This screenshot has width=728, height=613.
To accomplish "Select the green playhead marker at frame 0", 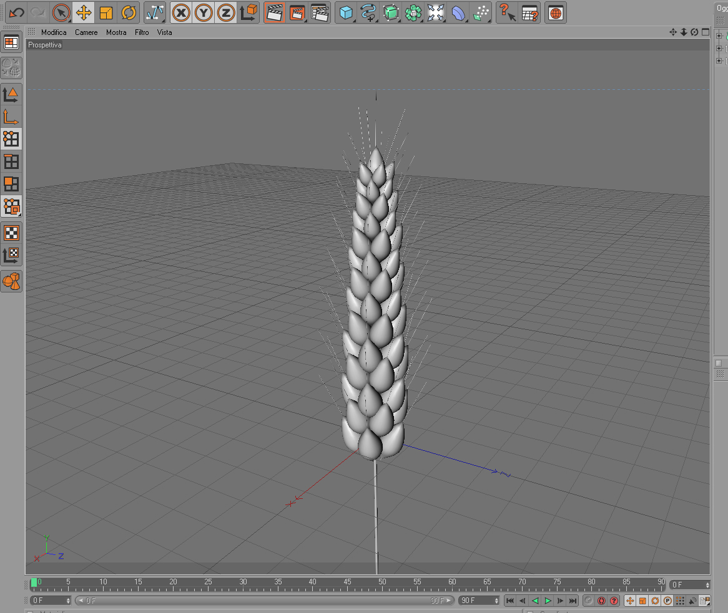I will point(34,583).
